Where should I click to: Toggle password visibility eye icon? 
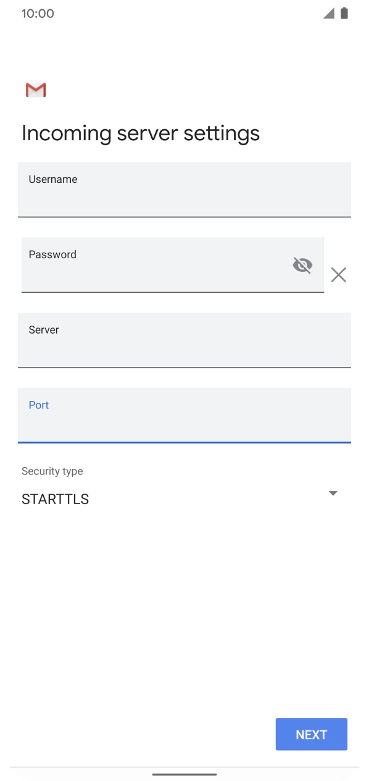pos(302,265)
